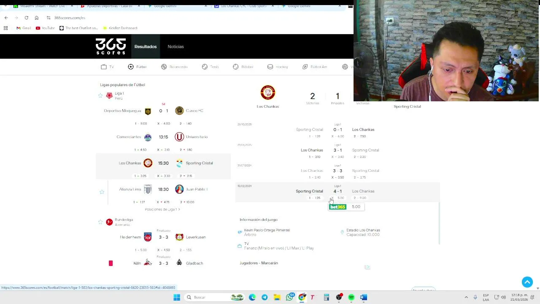This screenshot has width=540, height=304.
Task: Click the Leverkusen club crest
Action: point(179,237)
